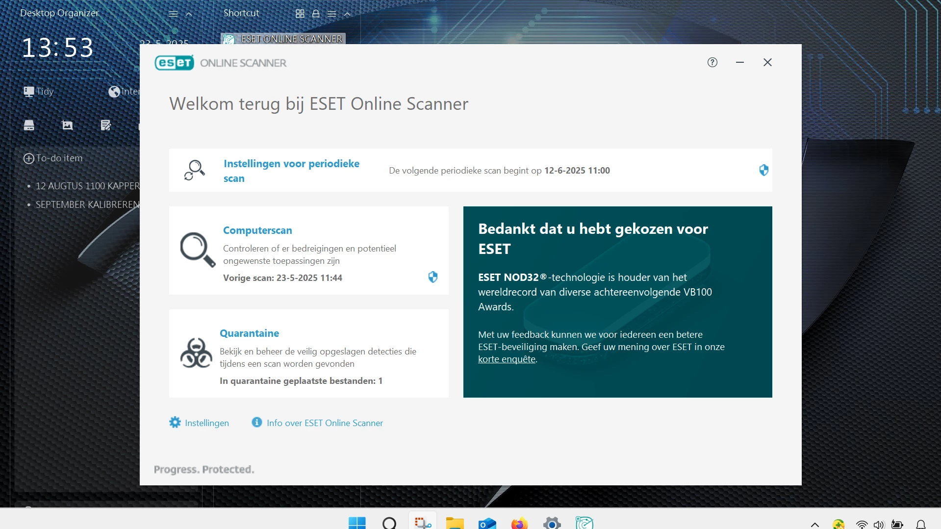Click the battery tray icon
This screenshot has height=529, width=941.
coord(897,525)
